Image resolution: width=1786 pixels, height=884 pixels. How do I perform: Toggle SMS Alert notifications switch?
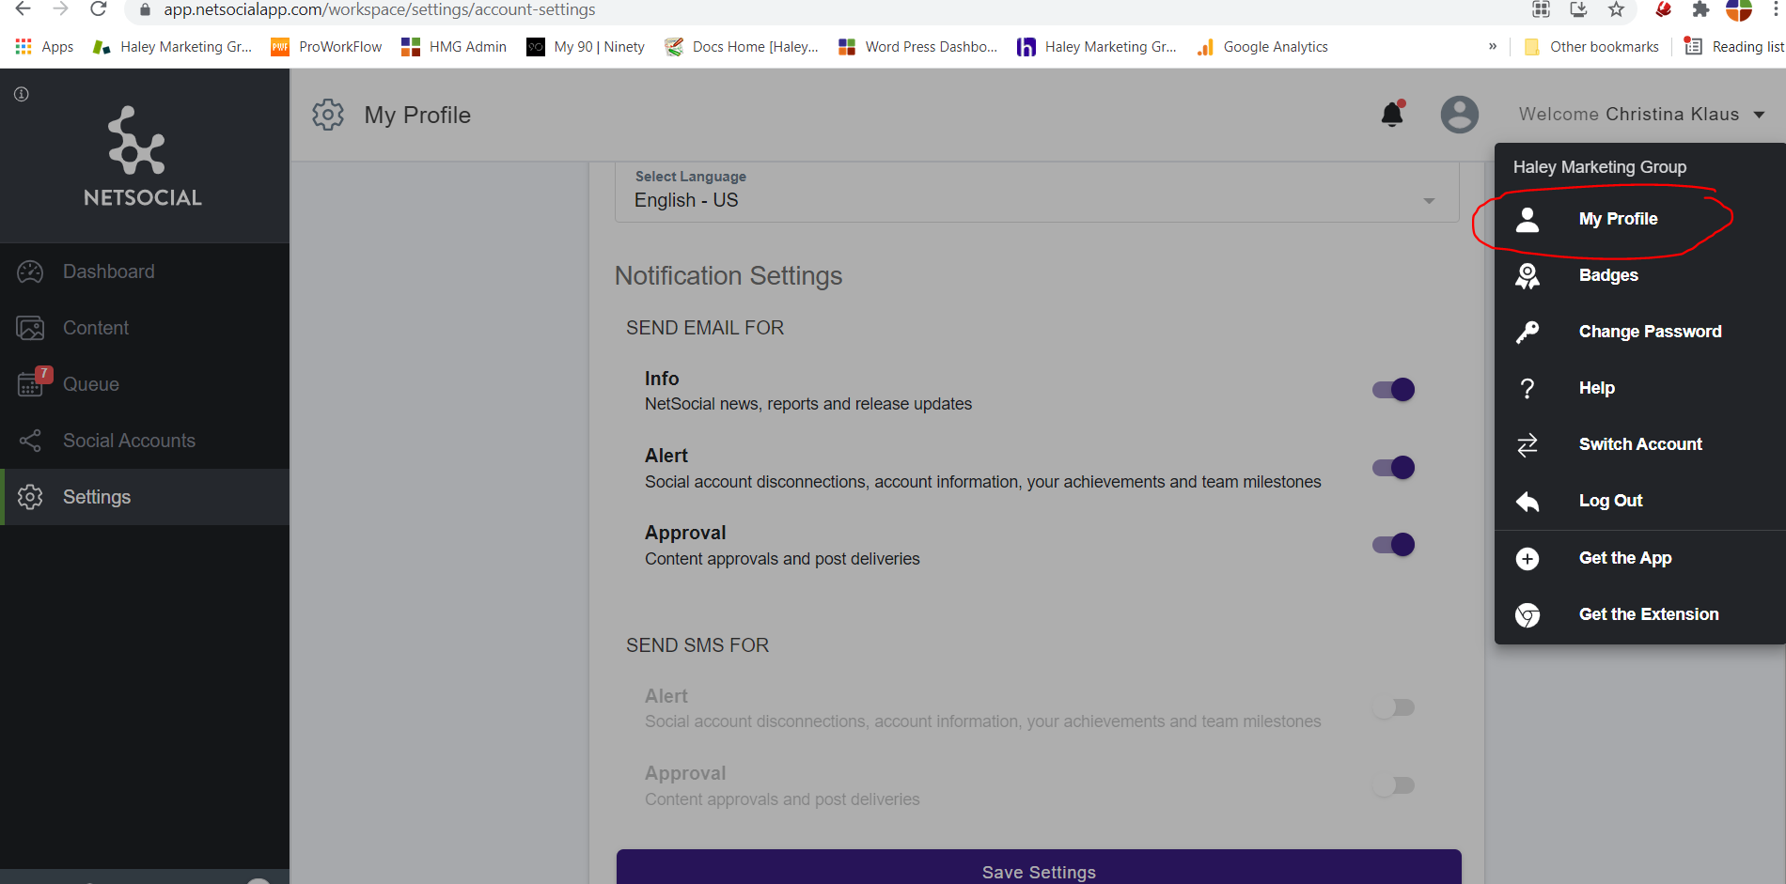coord(1393,707)
